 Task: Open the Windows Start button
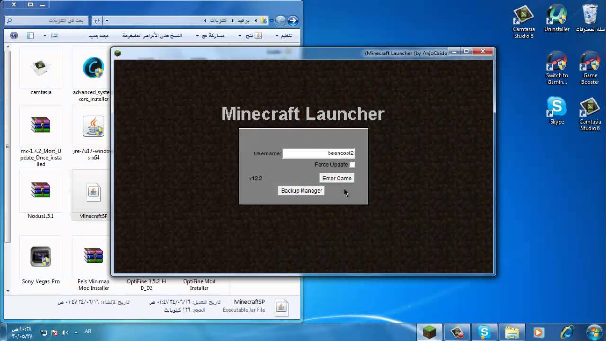click(594, 332)
